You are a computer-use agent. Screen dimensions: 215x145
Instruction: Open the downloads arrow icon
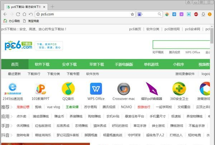tap(203, 14)
